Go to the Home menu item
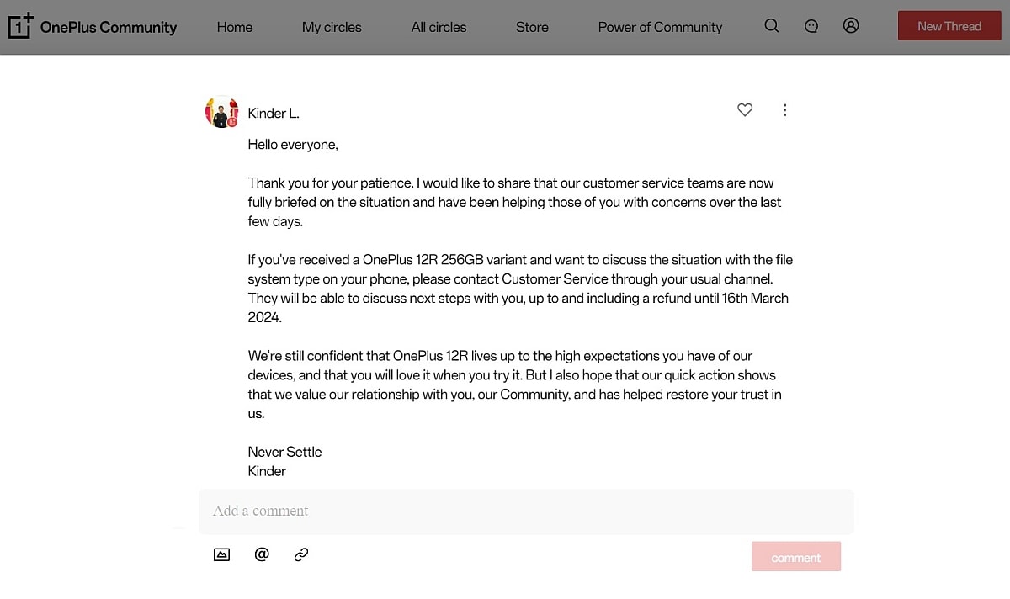1010x599 pixels. click(234, 27)
